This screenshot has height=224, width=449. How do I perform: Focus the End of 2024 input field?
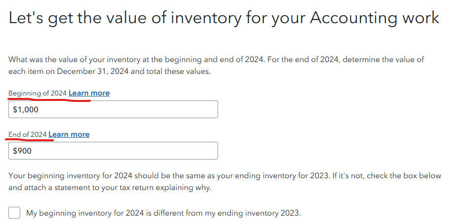(113, 151)
